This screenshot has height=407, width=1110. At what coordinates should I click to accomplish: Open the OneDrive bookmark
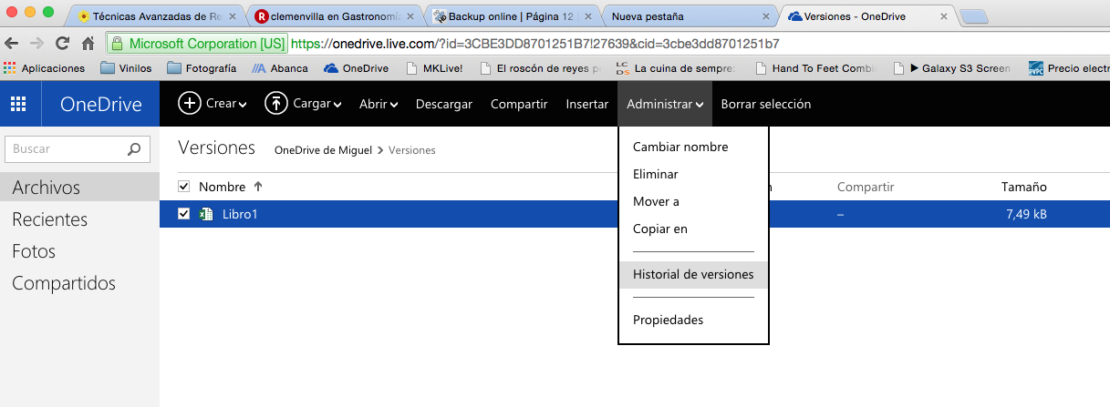tap(356, 67)
